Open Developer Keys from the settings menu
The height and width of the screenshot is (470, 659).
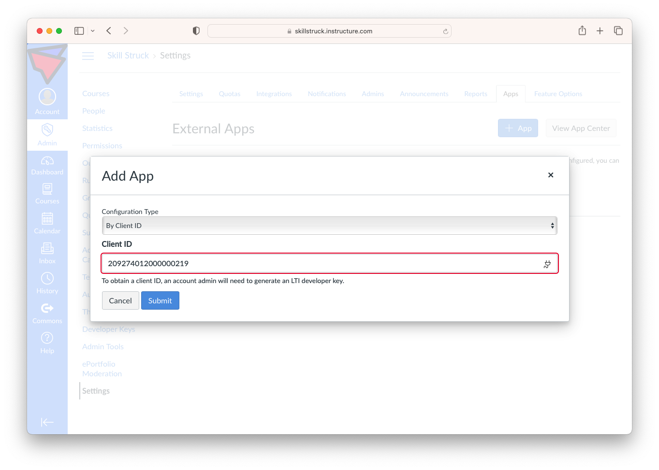coord(108,329)
